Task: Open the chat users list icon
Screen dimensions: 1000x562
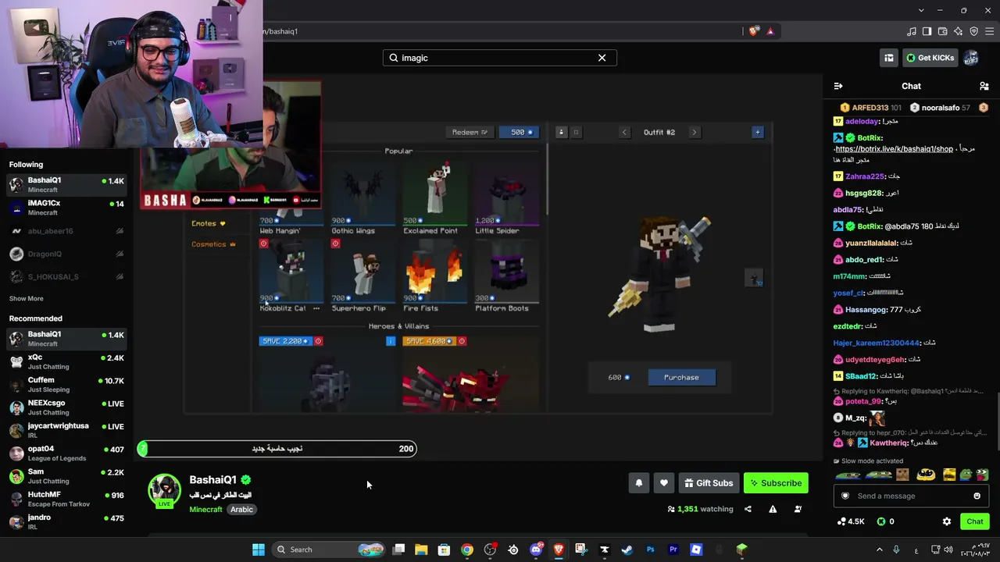Action: 984,86
